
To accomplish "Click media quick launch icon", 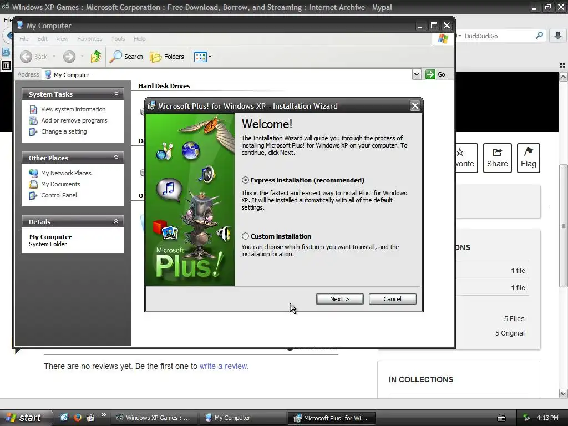I will (x=90, y=418).
